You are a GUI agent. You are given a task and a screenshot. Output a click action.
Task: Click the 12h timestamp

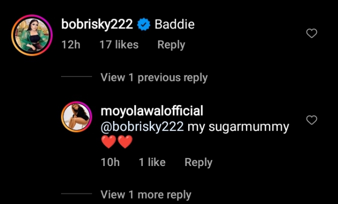point(71,45)
